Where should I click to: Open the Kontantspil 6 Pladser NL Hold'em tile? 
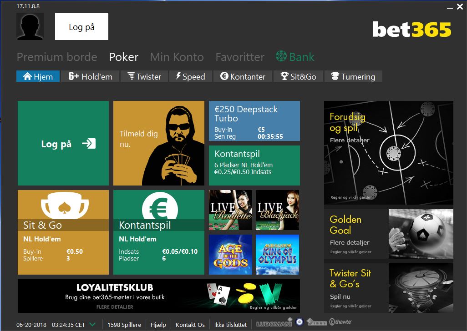click(x=254, y=165)
